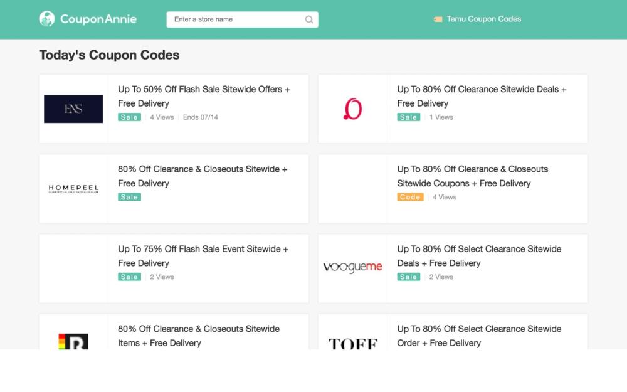Click the red O store logo
The width and height of the screenshot is (627, 392).
click(x=352, y=109)
